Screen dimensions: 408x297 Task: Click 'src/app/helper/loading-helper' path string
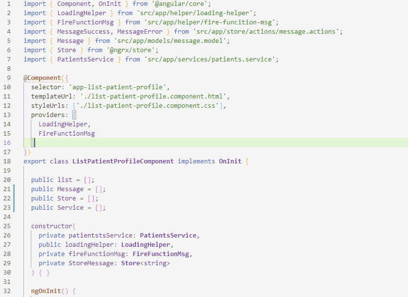194,13
